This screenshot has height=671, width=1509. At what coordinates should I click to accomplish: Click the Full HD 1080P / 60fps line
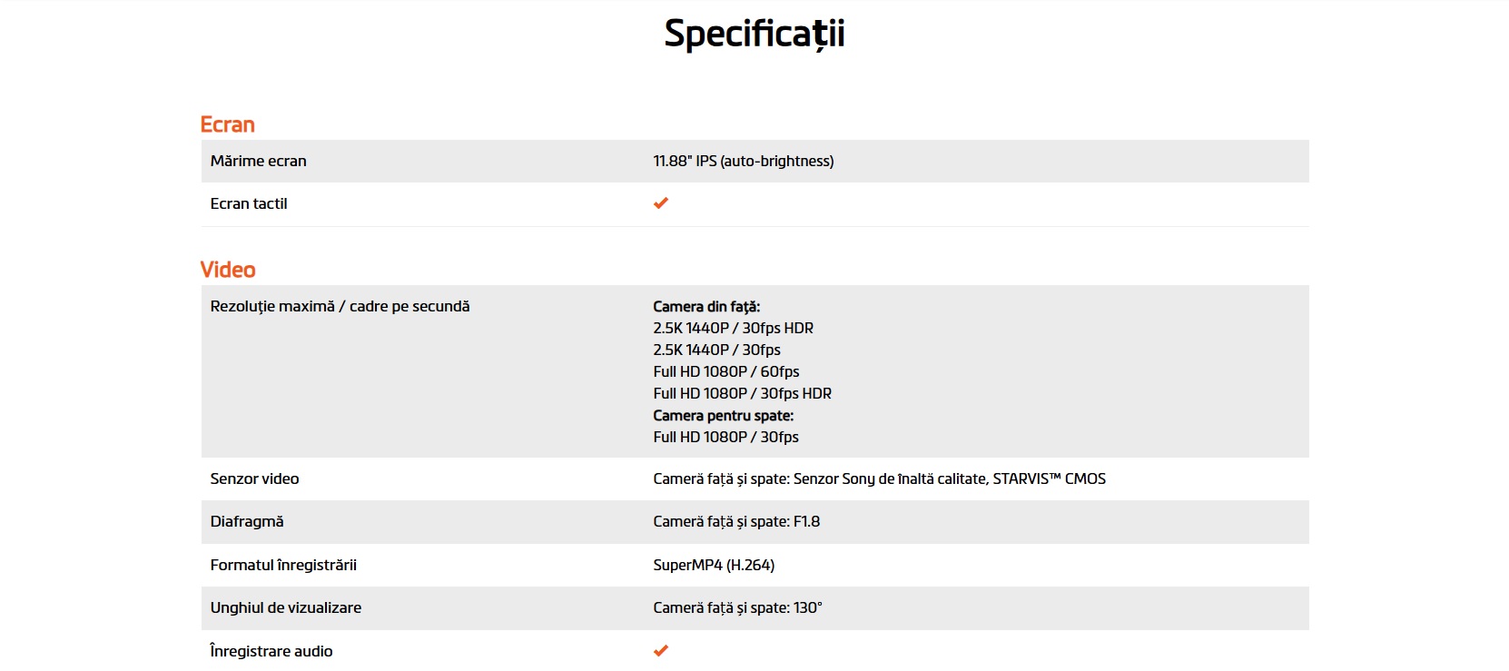point(725,371)
